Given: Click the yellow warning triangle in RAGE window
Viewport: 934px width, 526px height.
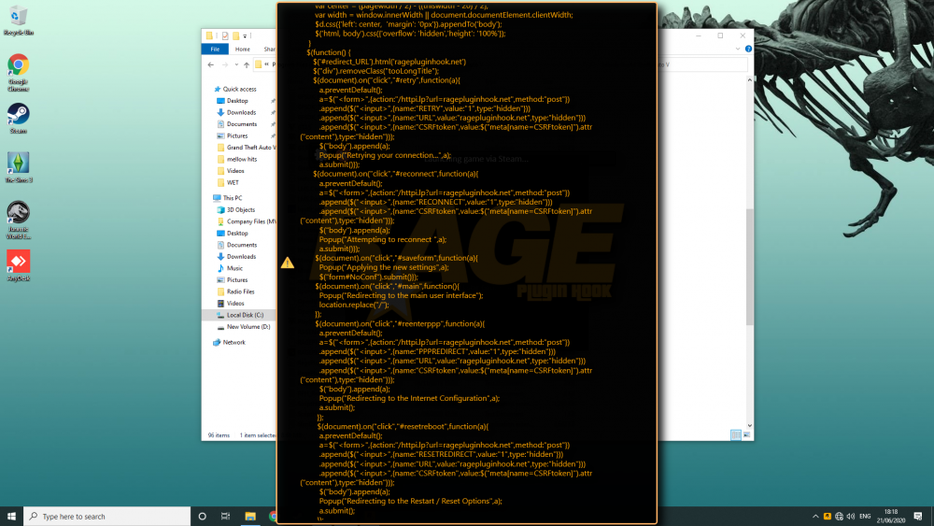Looking at the screenshot, I should [x=288, y=263].
